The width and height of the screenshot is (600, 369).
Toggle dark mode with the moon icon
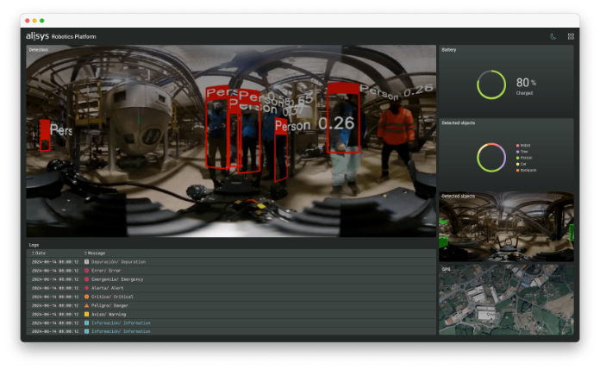click(x=553, y=36)
